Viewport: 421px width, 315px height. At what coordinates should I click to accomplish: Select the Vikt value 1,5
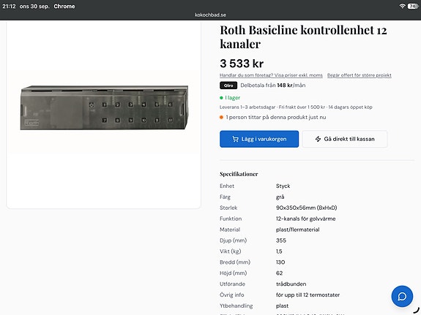coord(279,251)
